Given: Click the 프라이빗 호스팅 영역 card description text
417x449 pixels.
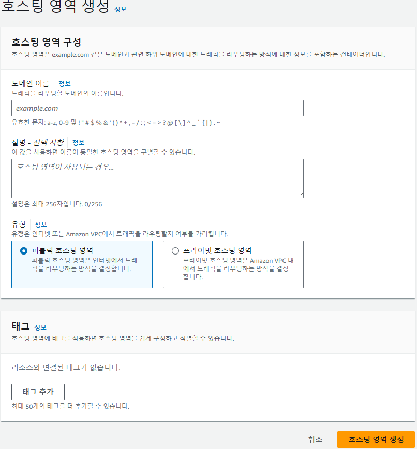Looking at the screenshot, I should click(x=239, y=268).
